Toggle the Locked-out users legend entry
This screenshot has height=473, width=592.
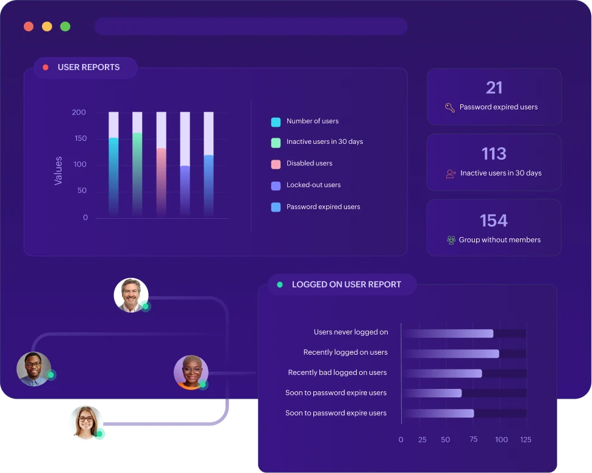[313, 185]
